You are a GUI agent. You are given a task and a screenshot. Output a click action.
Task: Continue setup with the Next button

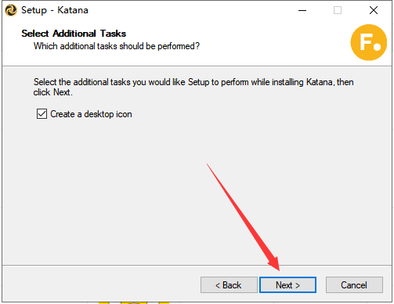[x=287, y=285]
